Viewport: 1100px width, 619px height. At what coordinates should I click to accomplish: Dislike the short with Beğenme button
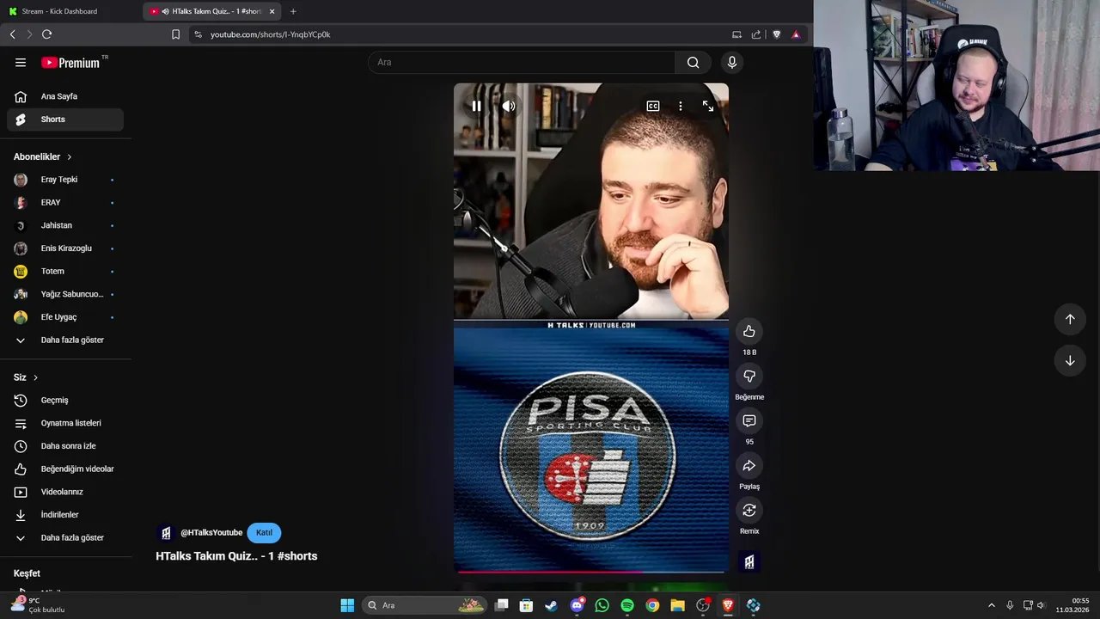(x=749, y=377)
